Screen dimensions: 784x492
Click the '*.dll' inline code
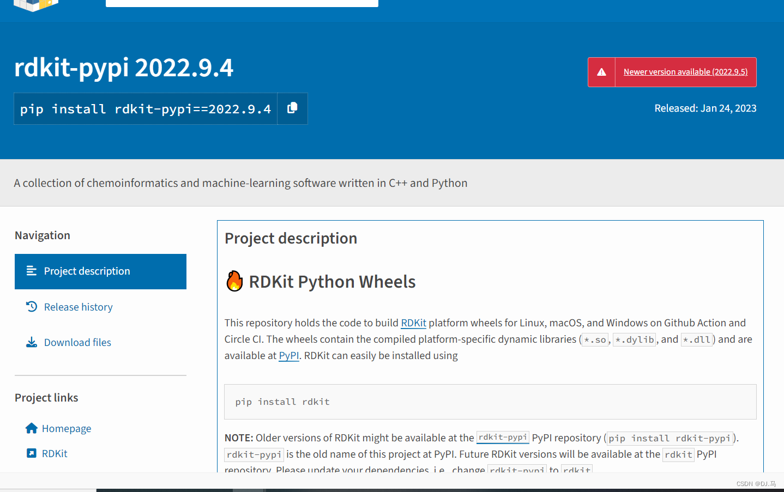pos(697,340)
